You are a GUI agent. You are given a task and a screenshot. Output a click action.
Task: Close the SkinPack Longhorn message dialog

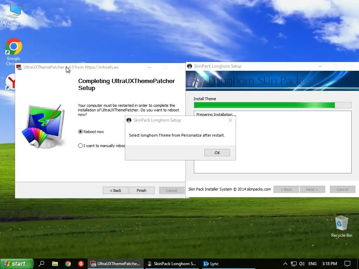click(x=230, y=120)
